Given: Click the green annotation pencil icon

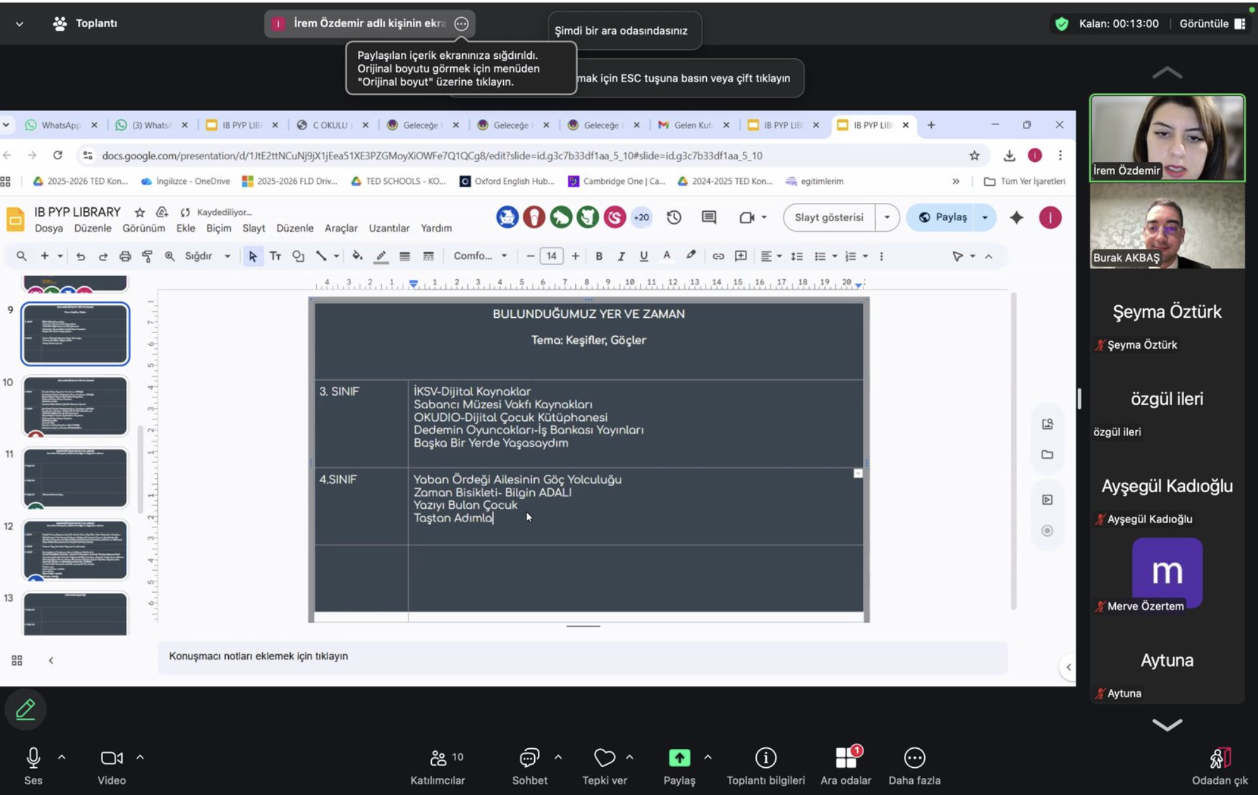Looking at the screenshot, I should tap(25, 709).
